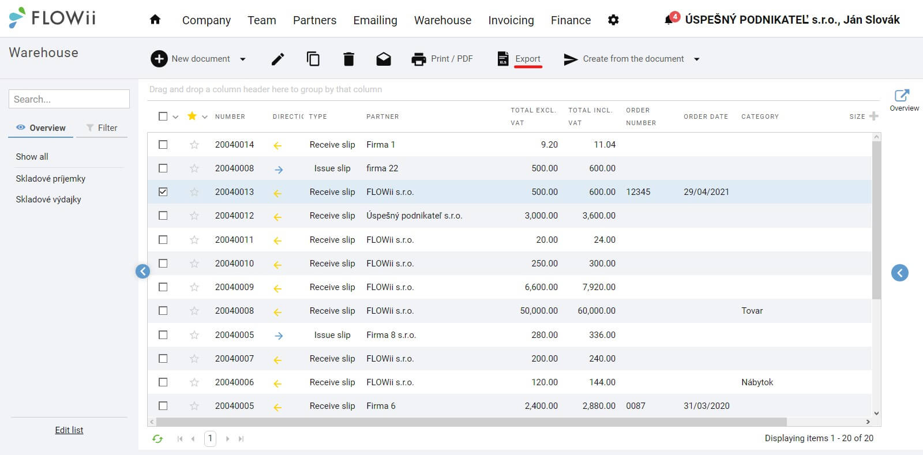Image resolution: width=923 pixels, height=455 pixels.
Task: Open the notifications bell
Action: 669,20
